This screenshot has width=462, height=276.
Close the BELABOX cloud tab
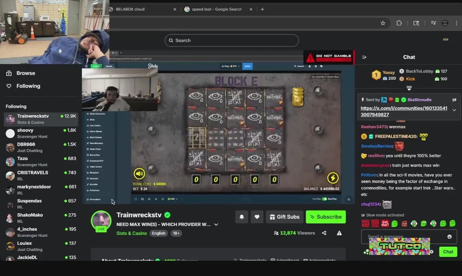click(x=175, y=9)
